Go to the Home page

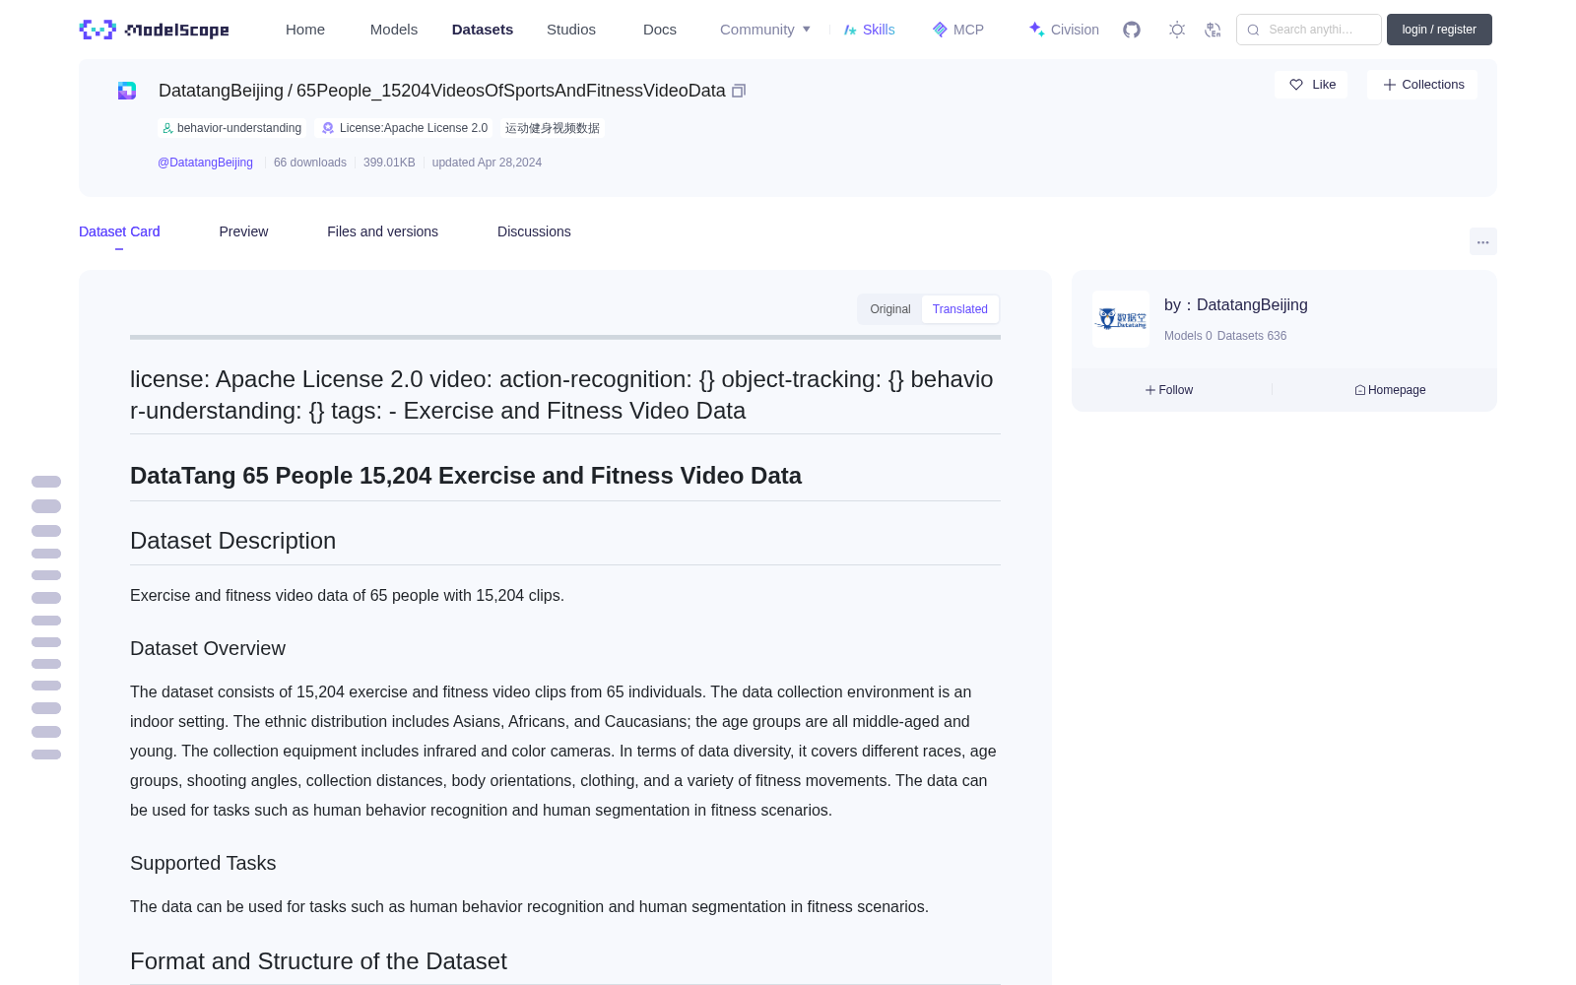(x=305, y=30)
